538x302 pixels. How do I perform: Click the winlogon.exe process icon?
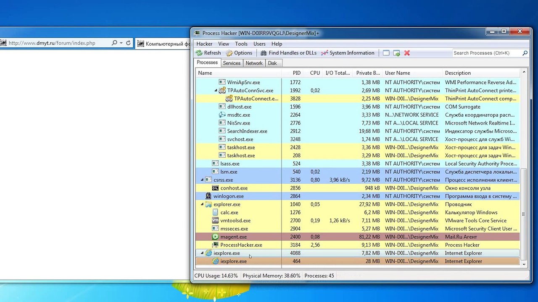[208, 196]
